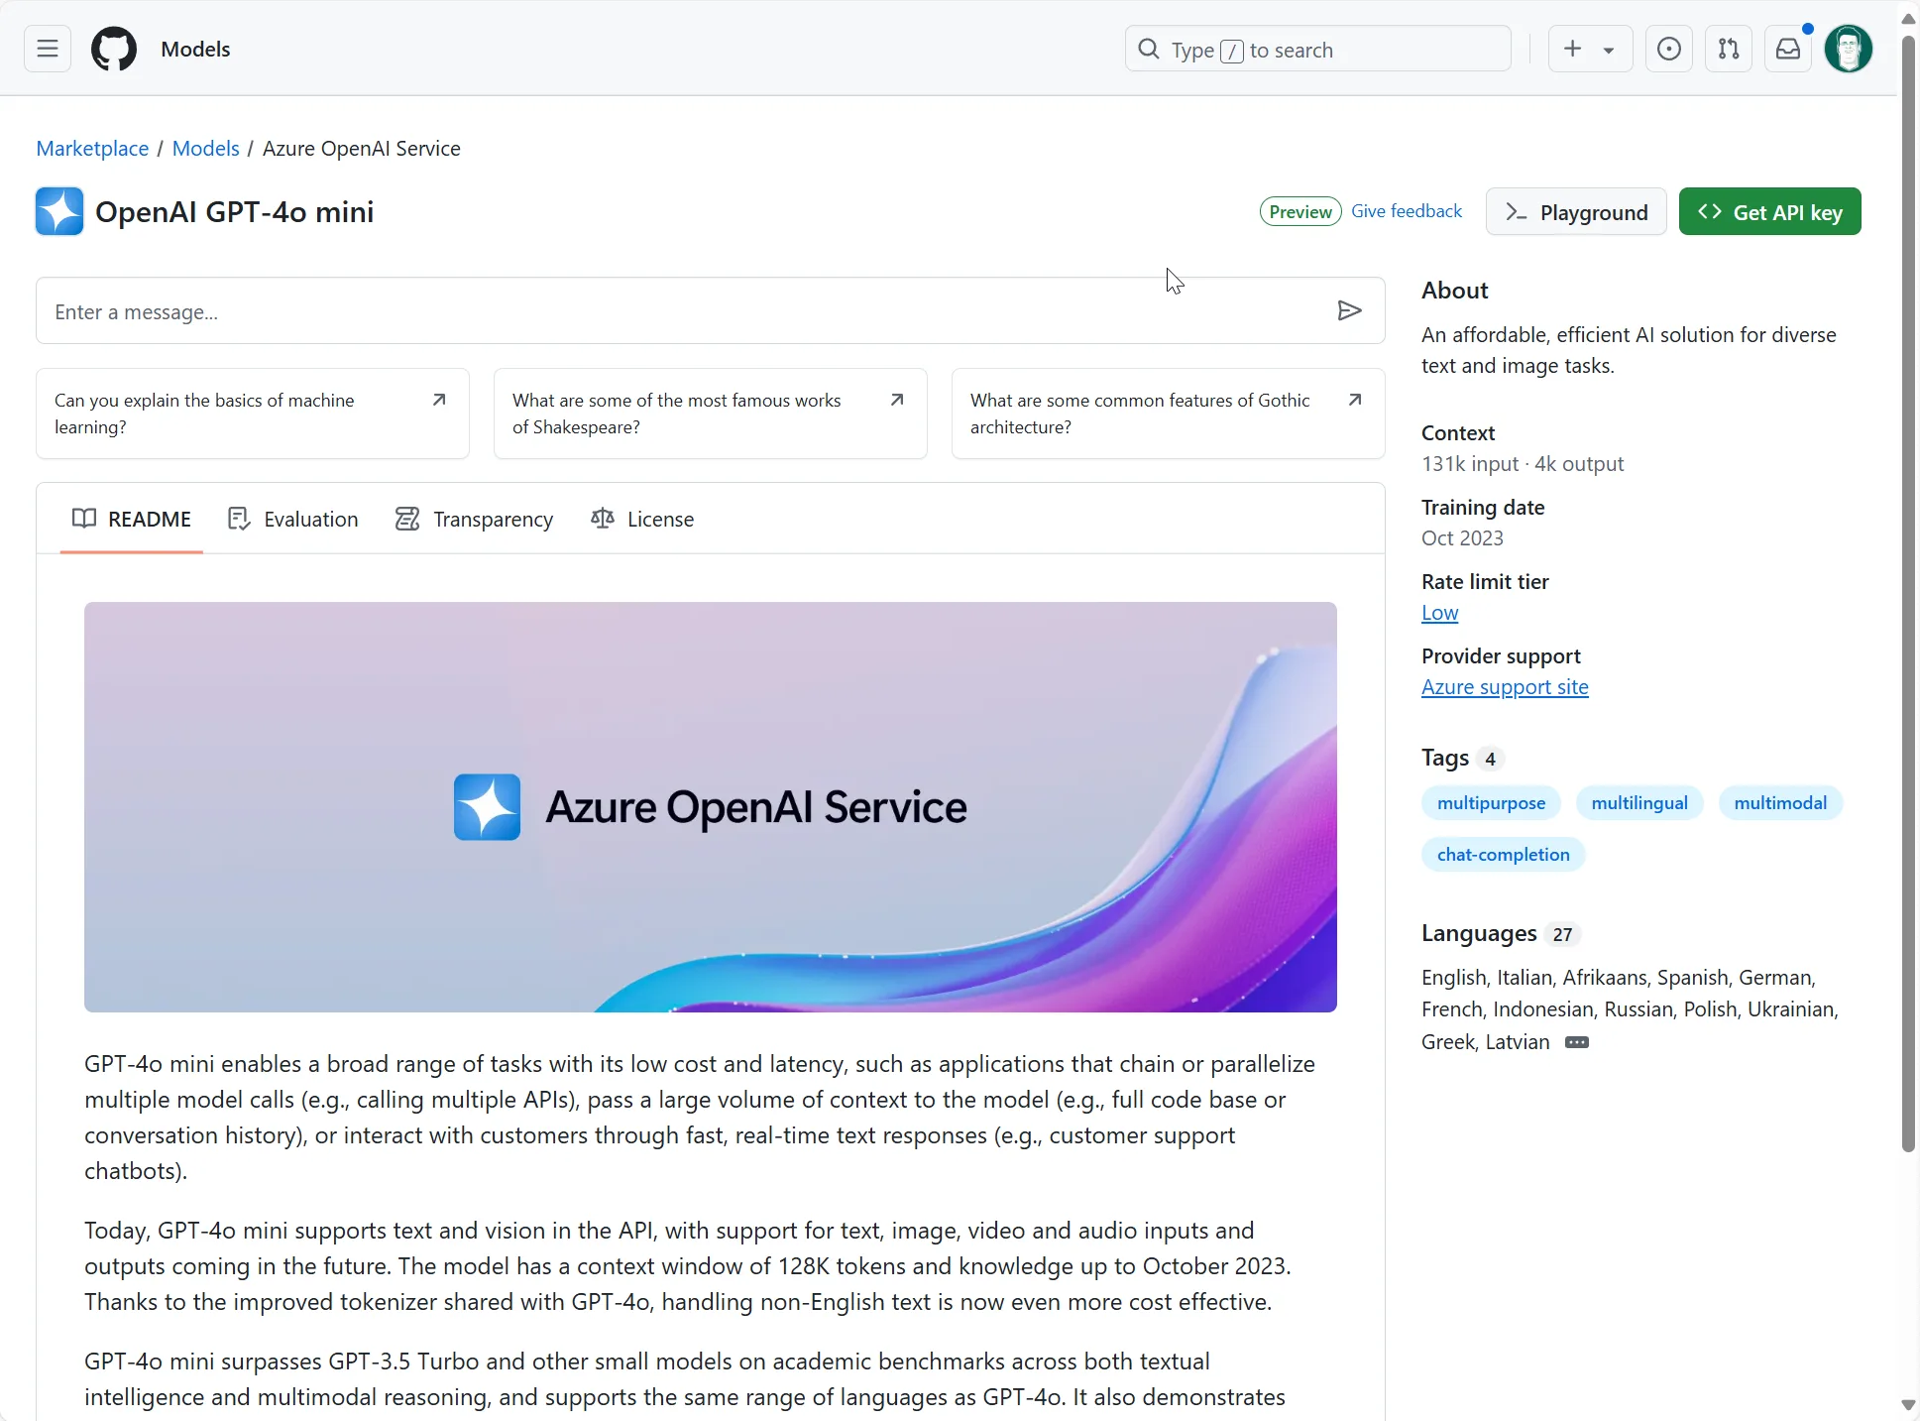Click the Low rate limit tier link
The width and height of the screenshot is (1920, 1421).
(1439, 613)
